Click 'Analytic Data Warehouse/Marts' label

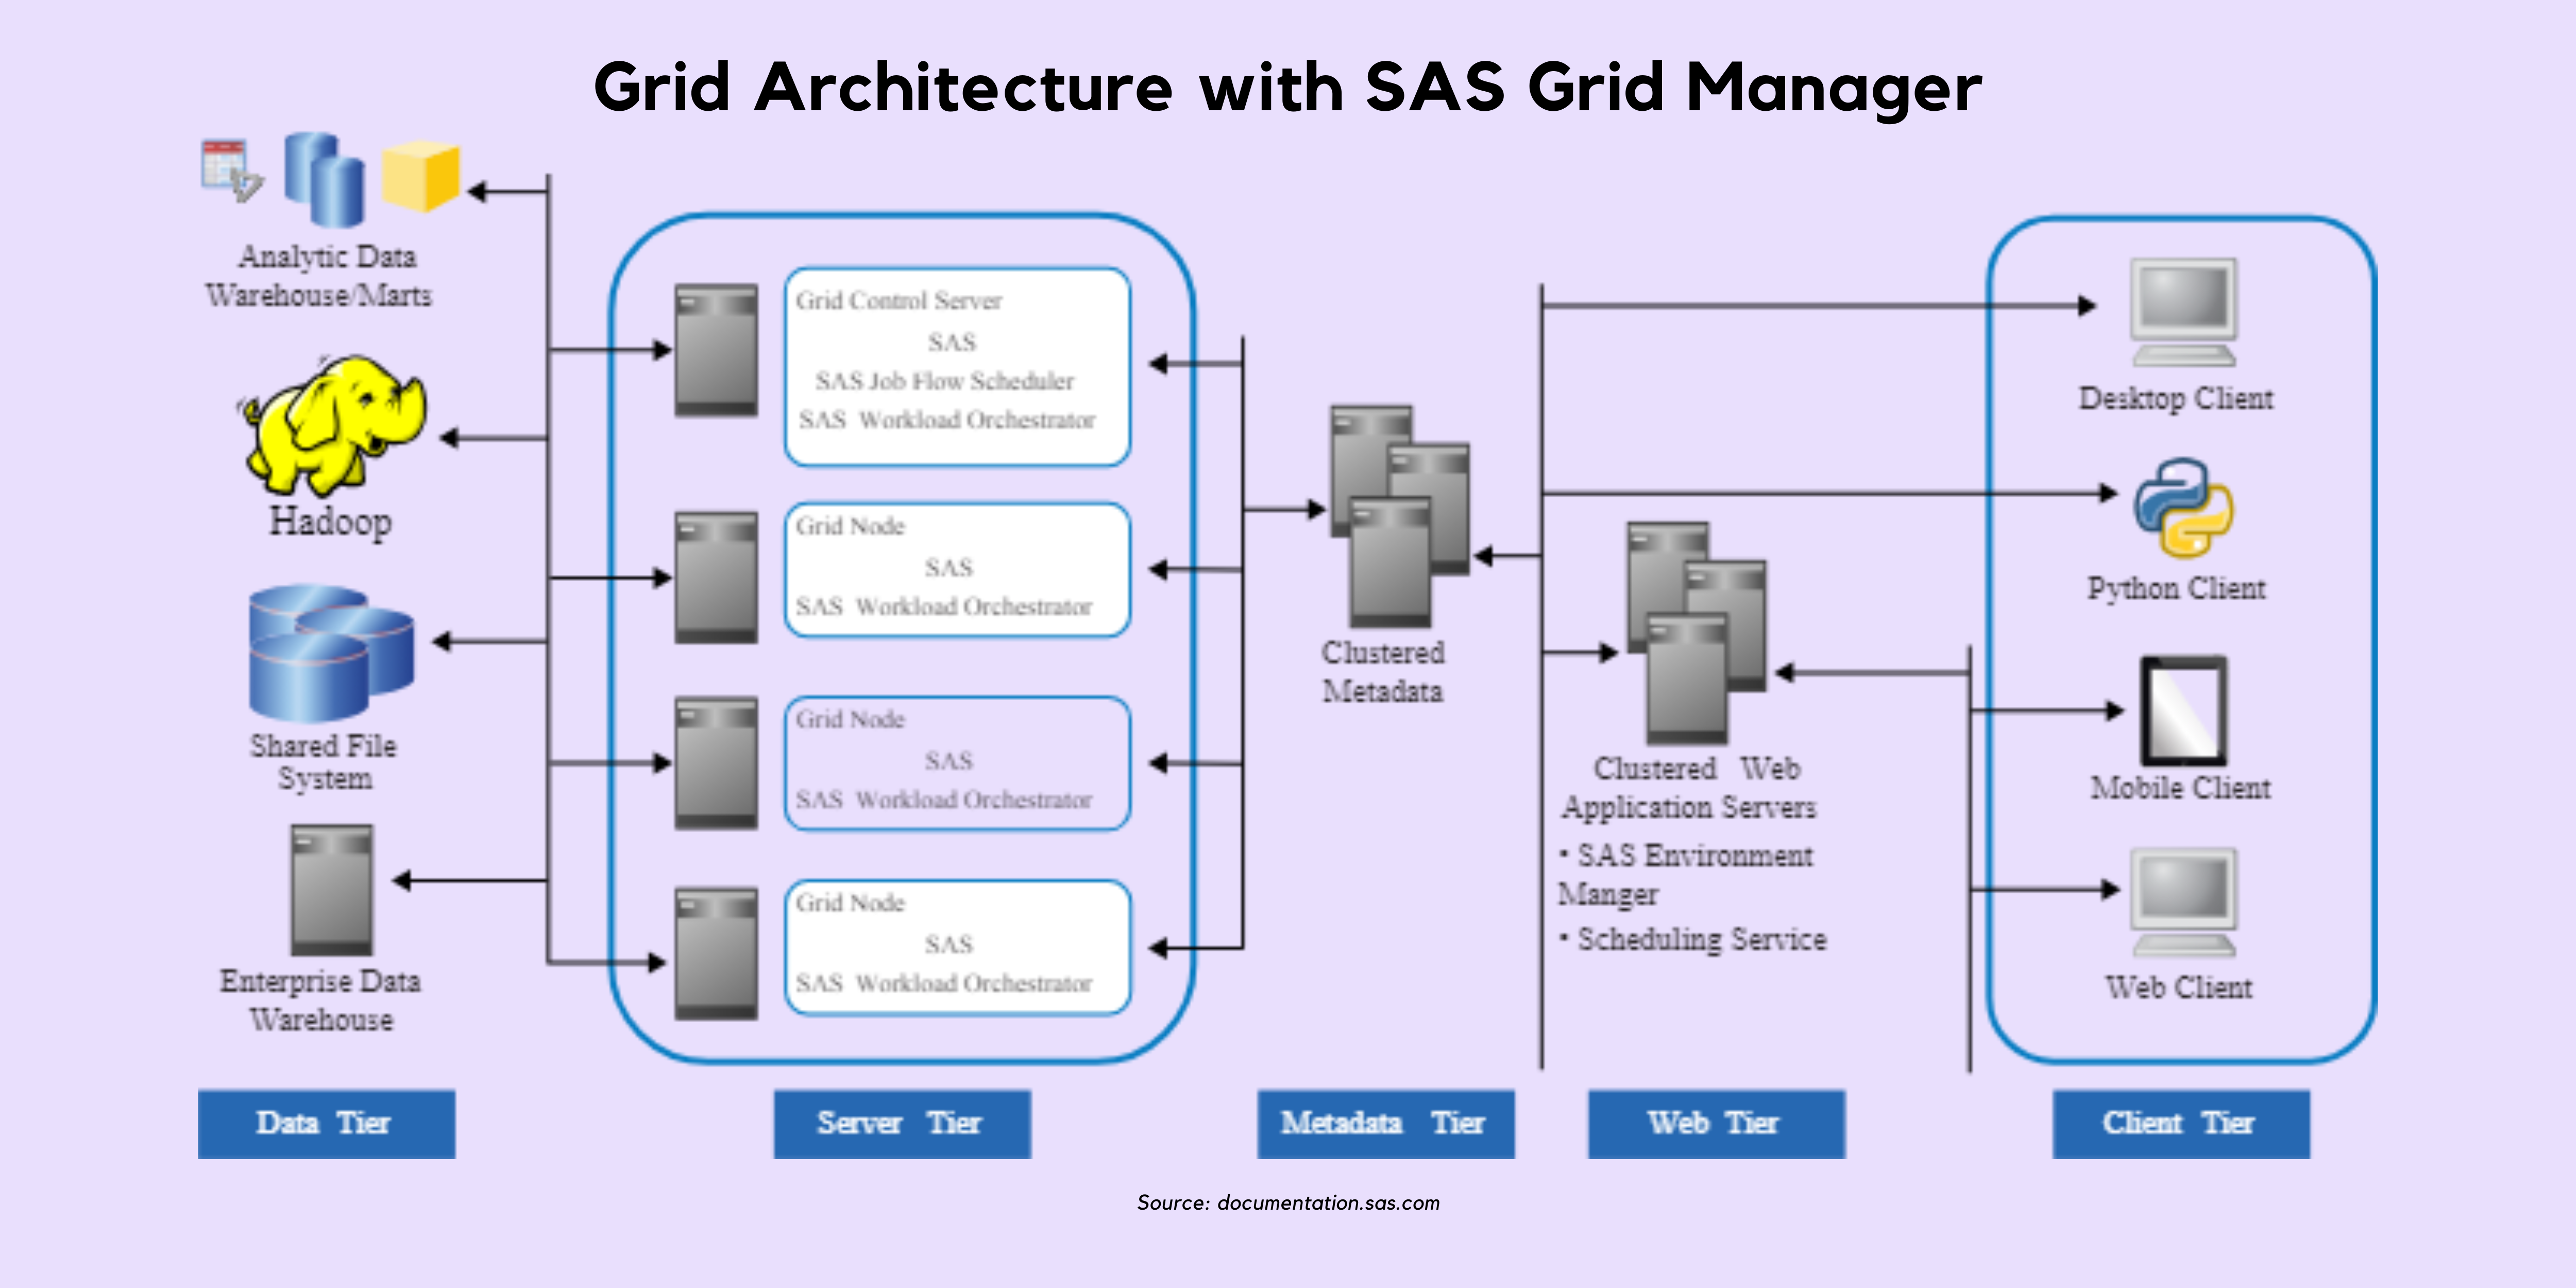click(x=320, y=276)
